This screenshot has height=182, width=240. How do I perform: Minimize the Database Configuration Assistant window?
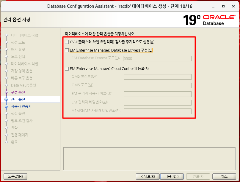click(213, 7)
